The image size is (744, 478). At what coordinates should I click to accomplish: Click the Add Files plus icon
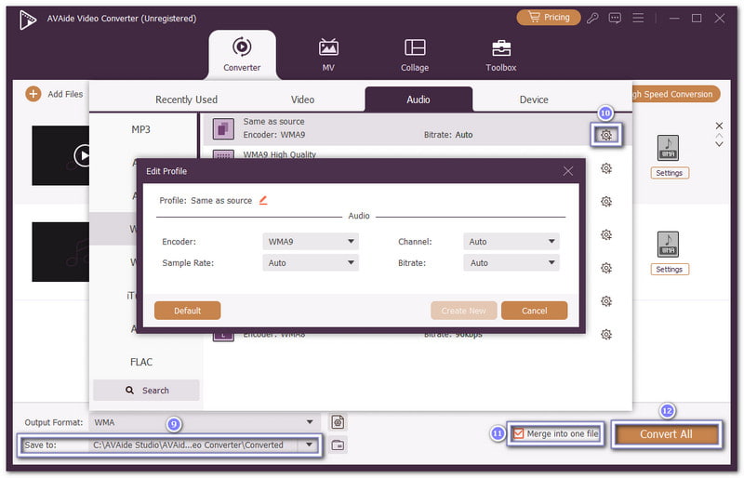coord(33,94)
